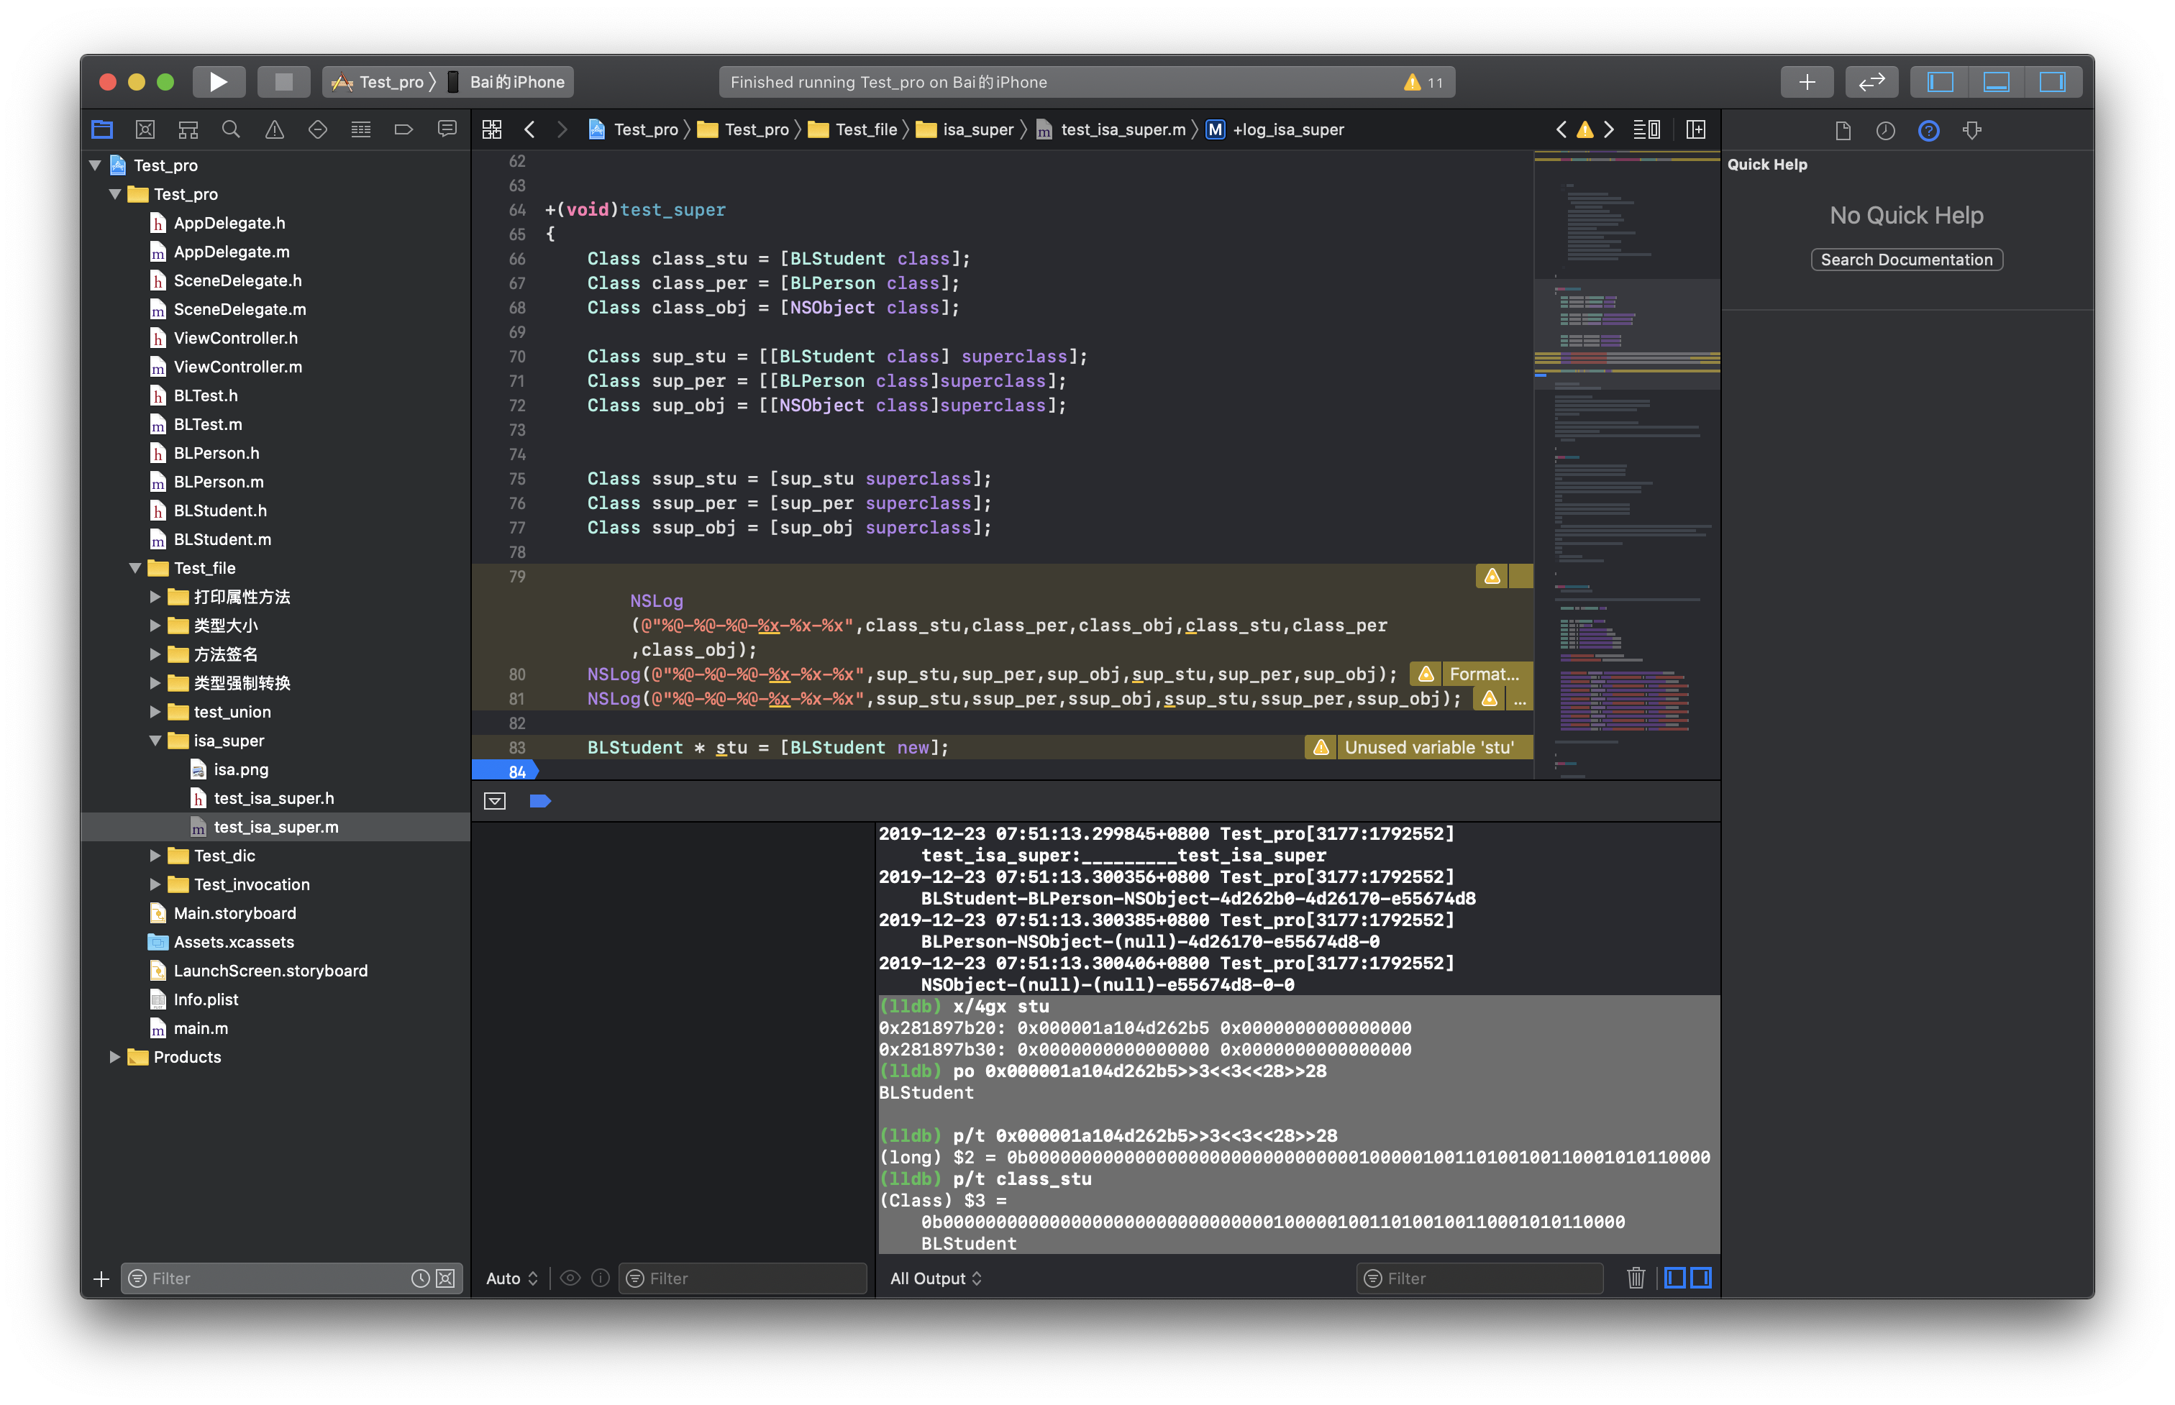Viewport: 2175px width, 1405px height.
Task: Click the Run (play) button
Action: (218, 82)
